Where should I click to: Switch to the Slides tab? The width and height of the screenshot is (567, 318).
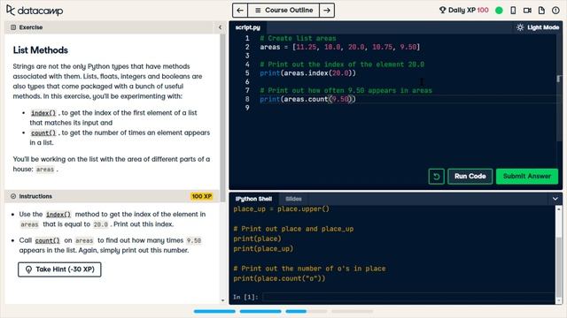point(293,199)
